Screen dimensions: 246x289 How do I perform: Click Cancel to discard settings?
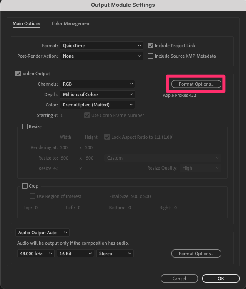(x=179, y=279)
